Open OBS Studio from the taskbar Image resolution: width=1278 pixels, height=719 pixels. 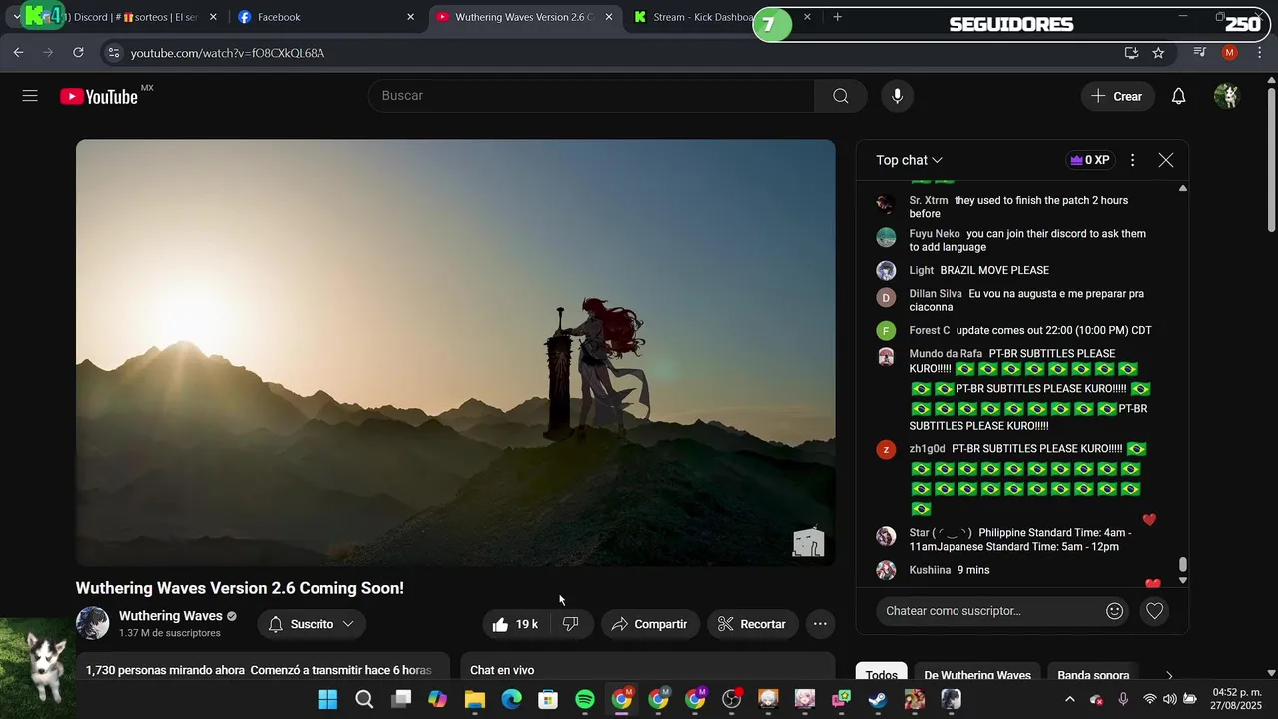[x=732, y=700]
